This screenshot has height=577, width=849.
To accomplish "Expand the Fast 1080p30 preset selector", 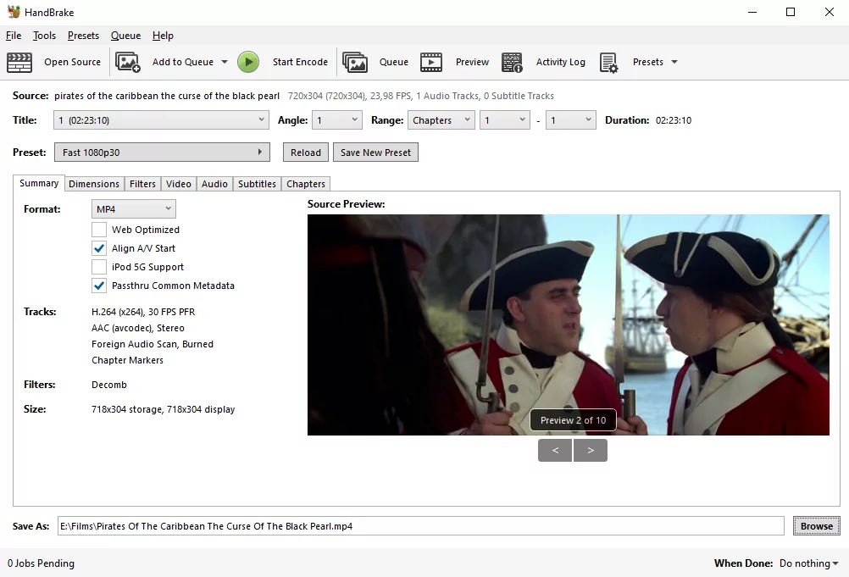I will coord(162,153).
